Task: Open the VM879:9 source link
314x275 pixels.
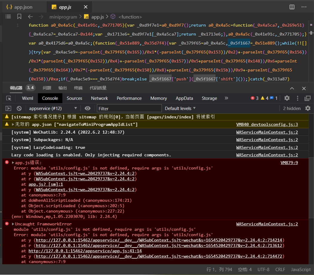Action: pos(289,163)
